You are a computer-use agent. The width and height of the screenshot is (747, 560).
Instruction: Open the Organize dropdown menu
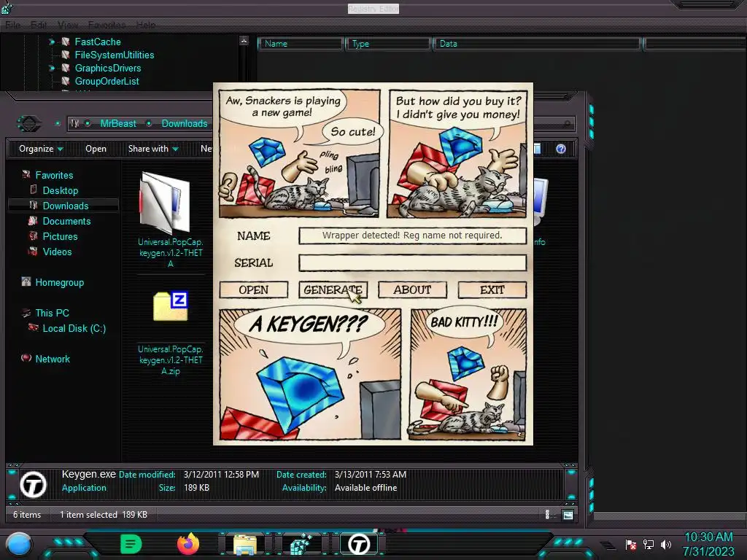tap(41, 149)
